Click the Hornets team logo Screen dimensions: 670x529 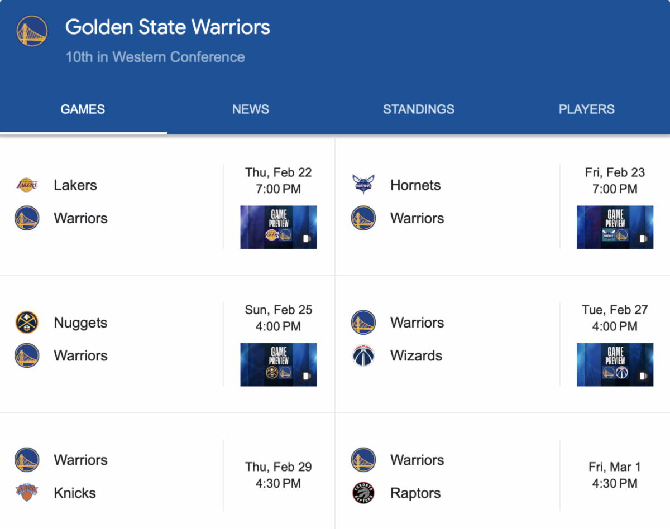coord(363,185)
